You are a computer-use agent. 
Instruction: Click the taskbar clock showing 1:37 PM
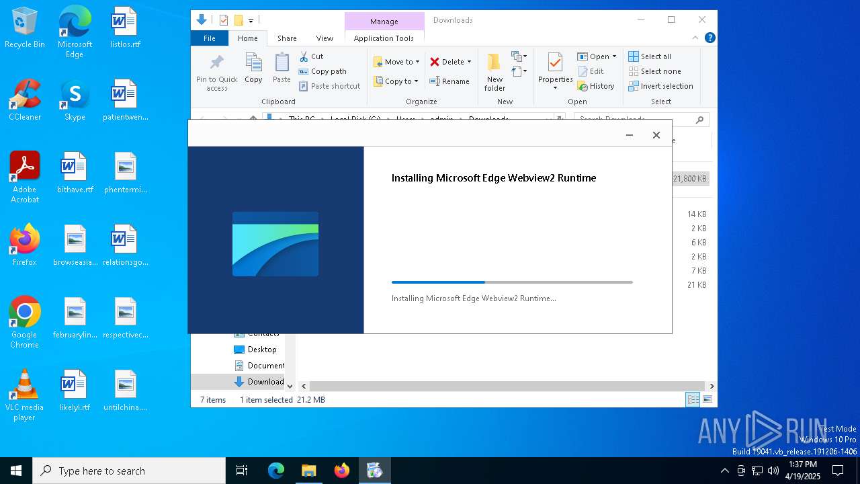click(804, 471)
